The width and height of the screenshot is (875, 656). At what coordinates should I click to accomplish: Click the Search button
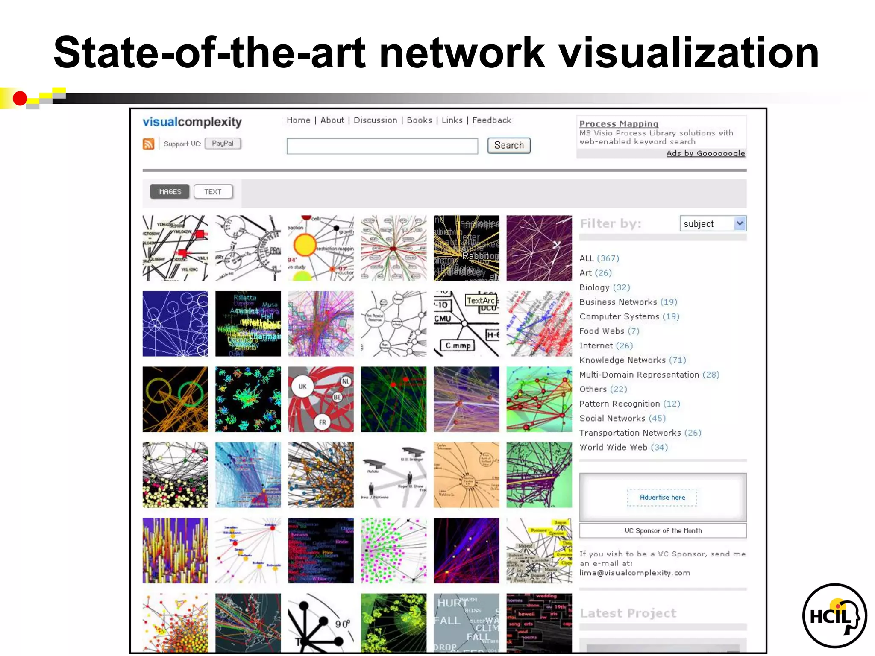click(x=509, y=145)
